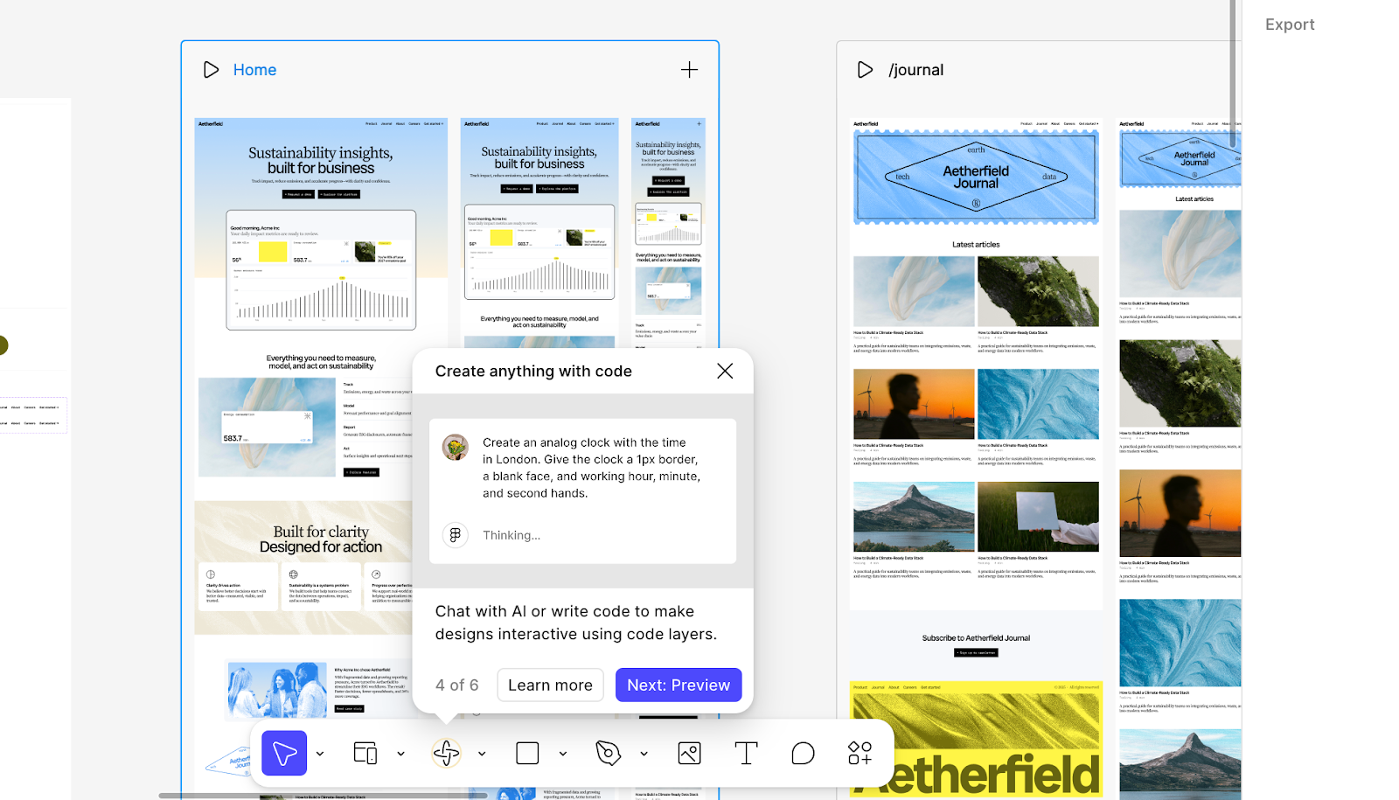Select the Move tool in the toolbar

point(284,753)
